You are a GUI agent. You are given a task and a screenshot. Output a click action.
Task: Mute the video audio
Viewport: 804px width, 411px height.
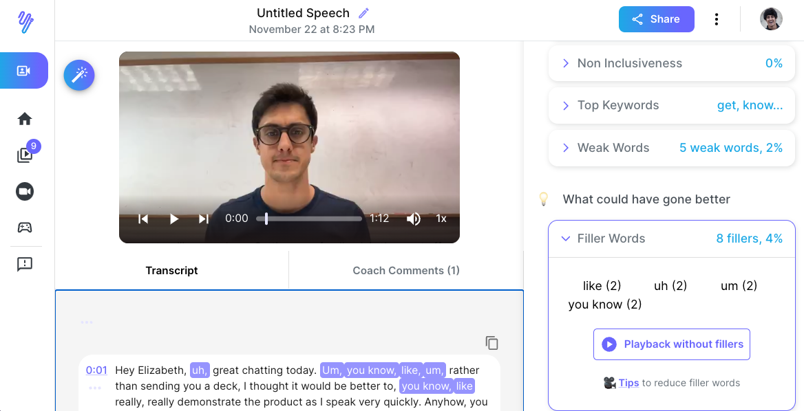coord(414,218)
